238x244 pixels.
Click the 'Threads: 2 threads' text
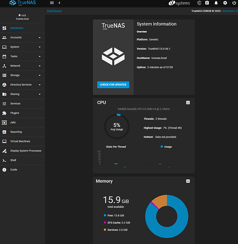pyautogui.click(x=155, y=119)
